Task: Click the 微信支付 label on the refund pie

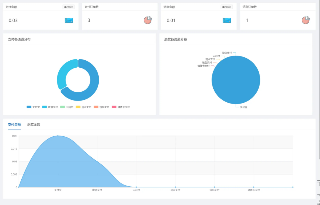Action: (227, 53)
